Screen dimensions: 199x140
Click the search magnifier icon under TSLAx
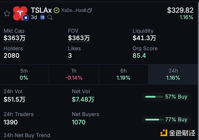coord(50,17)
